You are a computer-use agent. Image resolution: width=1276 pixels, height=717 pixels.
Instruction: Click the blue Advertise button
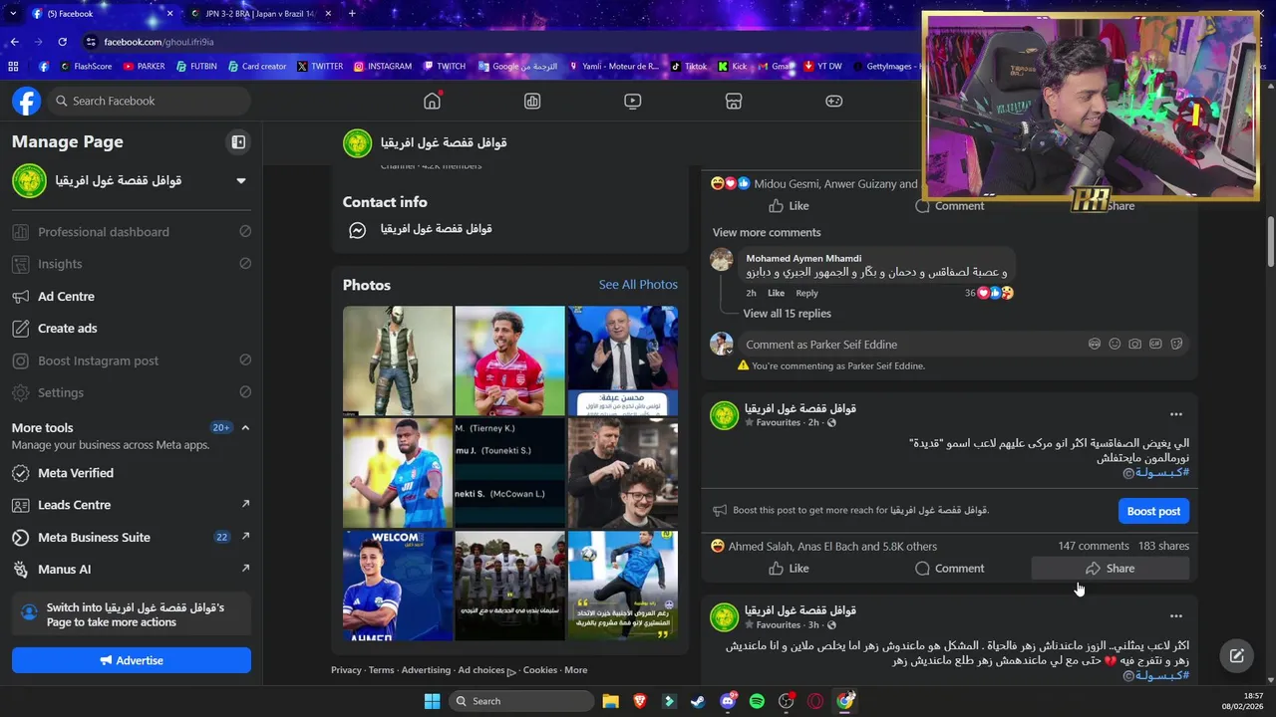click(x=132, y=660)
